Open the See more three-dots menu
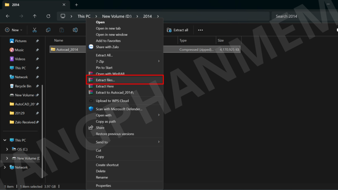Viewport: 338px width, 190px height. [200, 30]
